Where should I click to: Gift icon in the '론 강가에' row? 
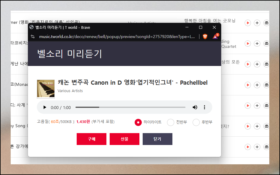(266, 147)
